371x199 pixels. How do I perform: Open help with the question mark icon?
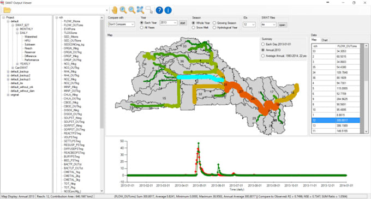(159, 10)
